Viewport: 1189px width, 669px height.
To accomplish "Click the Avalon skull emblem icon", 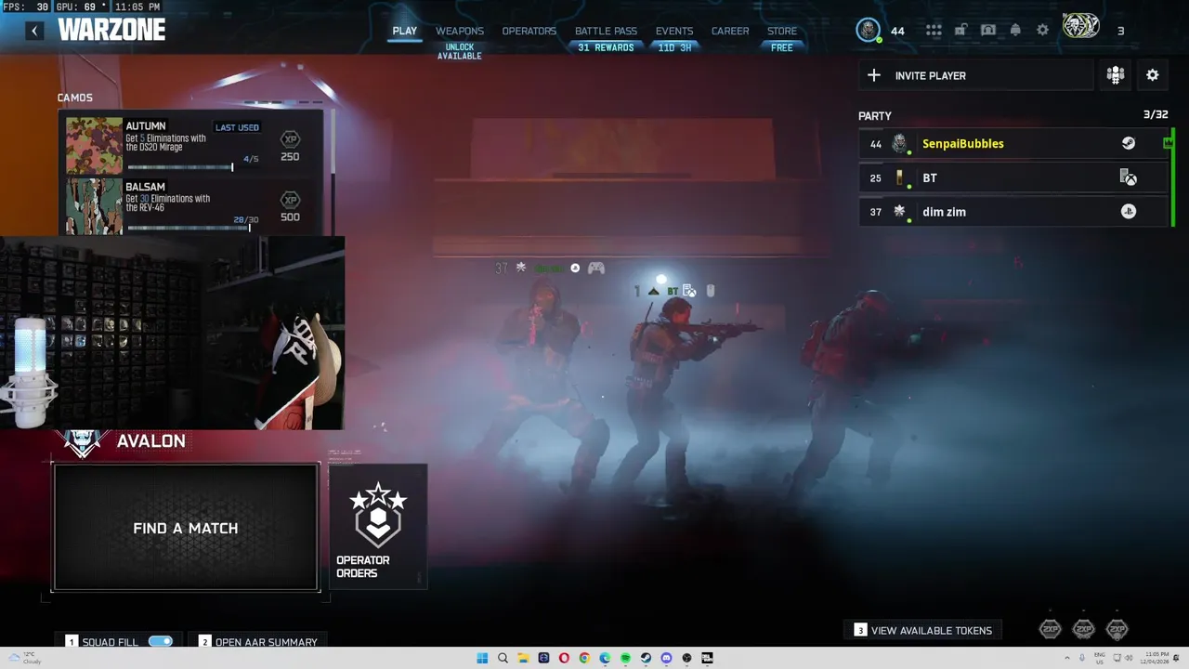I will [83, 443].
